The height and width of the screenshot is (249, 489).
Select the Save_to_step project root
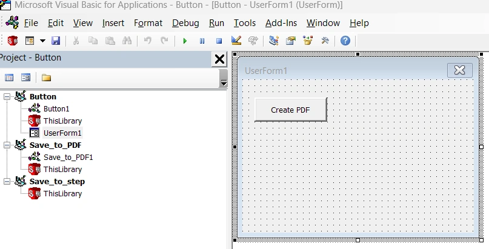tap(57, 182)
